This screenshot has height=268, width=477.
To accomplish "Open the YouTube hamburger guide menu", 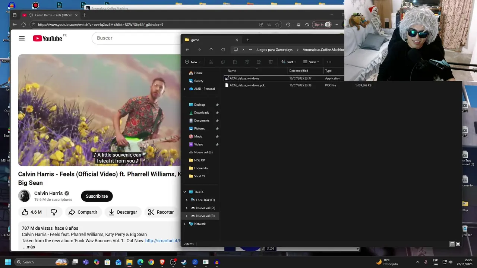I will click(x=22, y=38).
